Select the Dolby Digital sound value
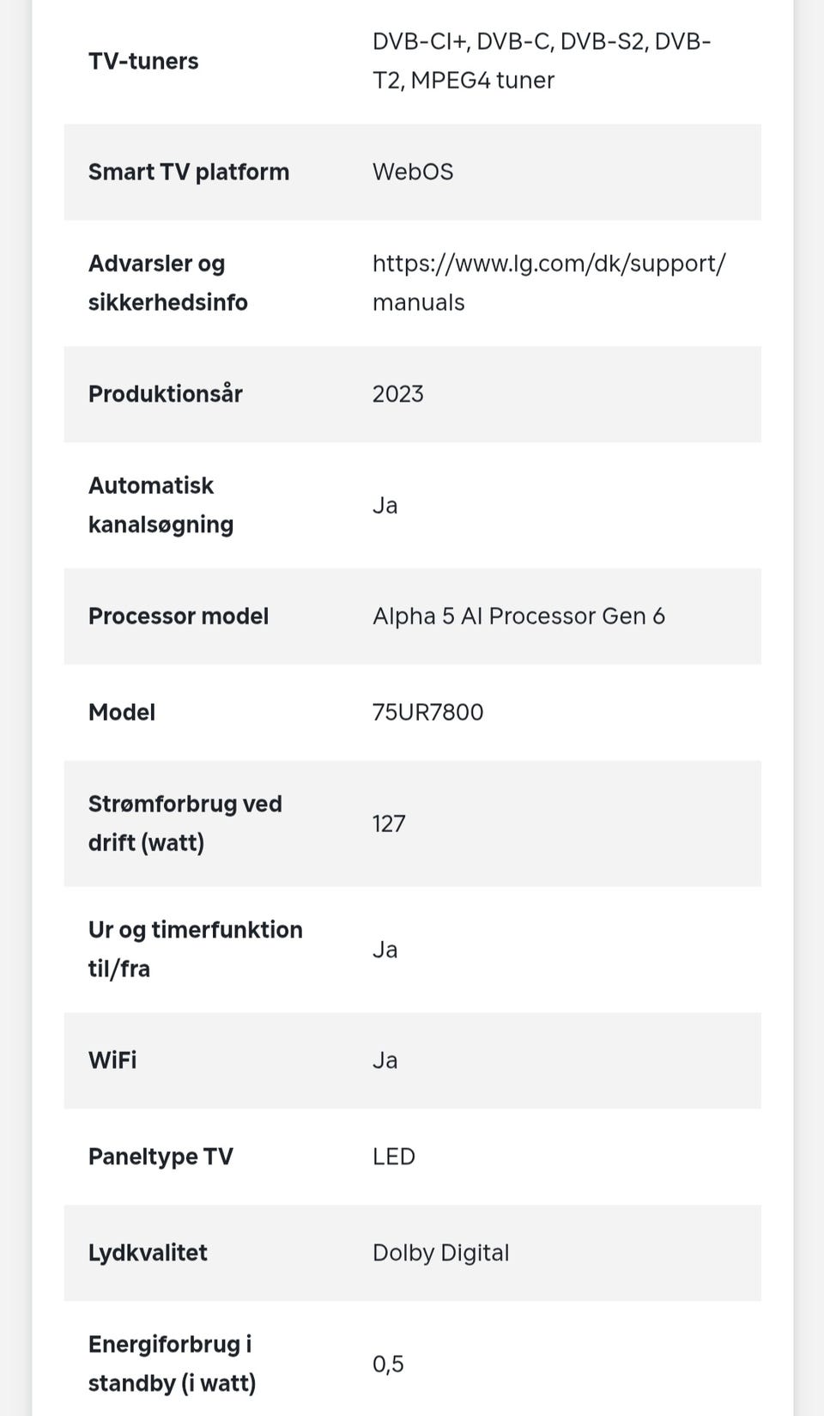Viewport: 824px width, 1416px height. pyautogui.click(x=441, y=1253)
